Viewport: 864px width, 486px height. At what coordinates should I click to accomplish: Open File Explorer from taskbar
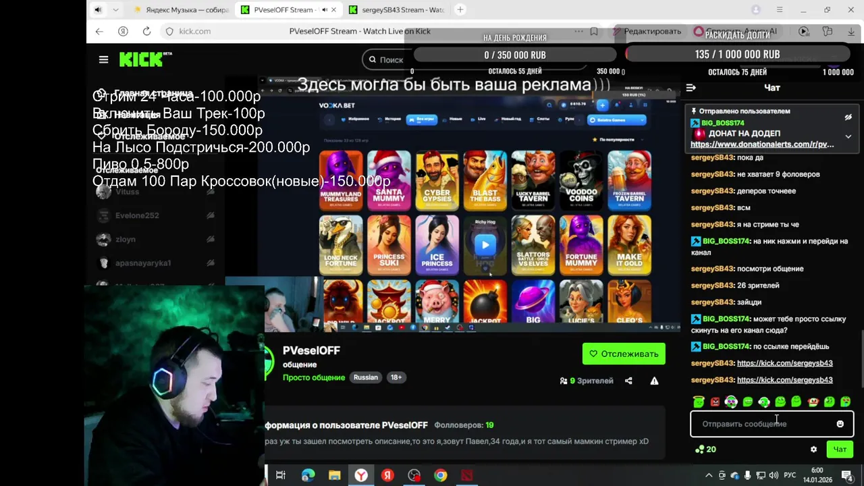334,475
